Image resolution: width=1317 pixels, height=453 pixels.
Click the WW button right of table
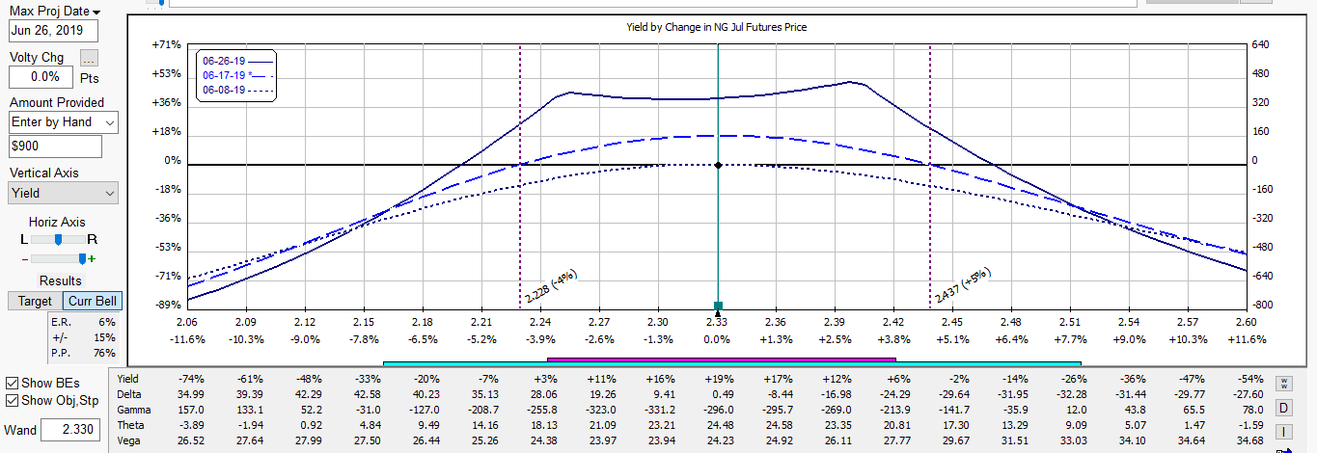point(1284,383)
